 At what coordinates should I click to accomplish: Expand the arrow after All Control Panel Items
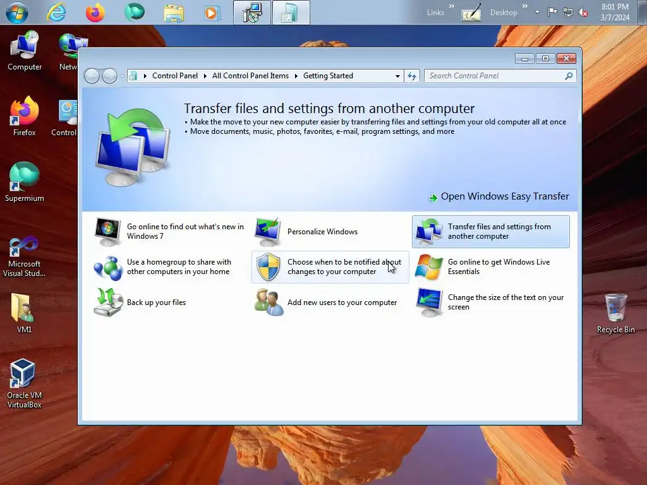pos(296,76)
